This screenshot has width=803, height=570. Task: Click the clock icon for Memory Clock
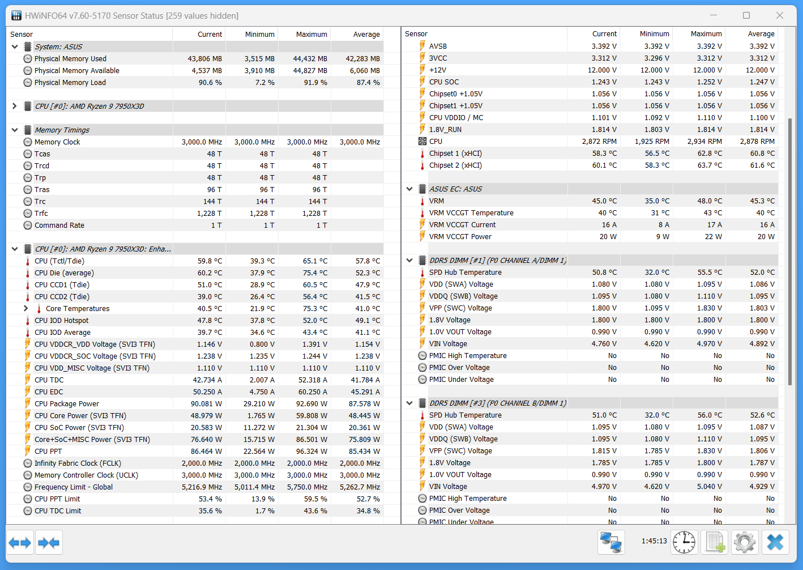coord(27,142)
